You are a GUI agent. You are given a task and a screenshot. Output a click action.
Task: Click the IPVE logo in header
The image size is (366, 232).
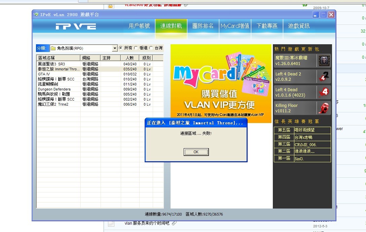click(76, 26)
